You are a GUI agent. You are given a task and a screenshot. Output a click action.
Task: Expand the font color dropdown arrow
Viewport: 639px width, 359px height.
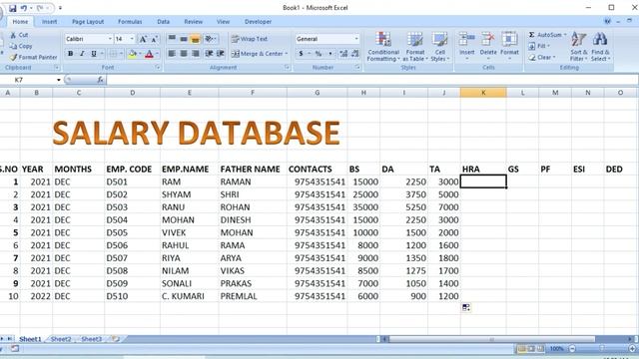pyautogui.click(x=157, y=54)
